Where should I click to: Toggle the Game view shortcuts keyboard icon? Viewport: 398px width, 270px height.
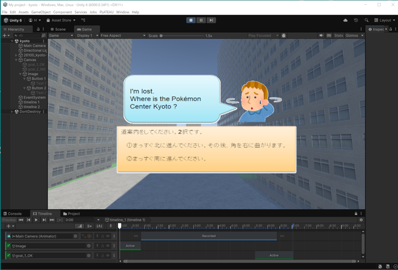click(329, 36)
